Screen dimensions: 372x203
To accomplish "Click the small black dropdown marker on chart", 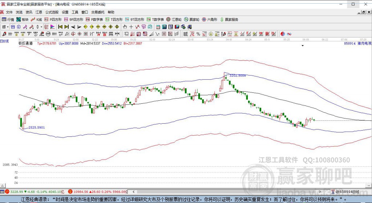I will [303, 45].
